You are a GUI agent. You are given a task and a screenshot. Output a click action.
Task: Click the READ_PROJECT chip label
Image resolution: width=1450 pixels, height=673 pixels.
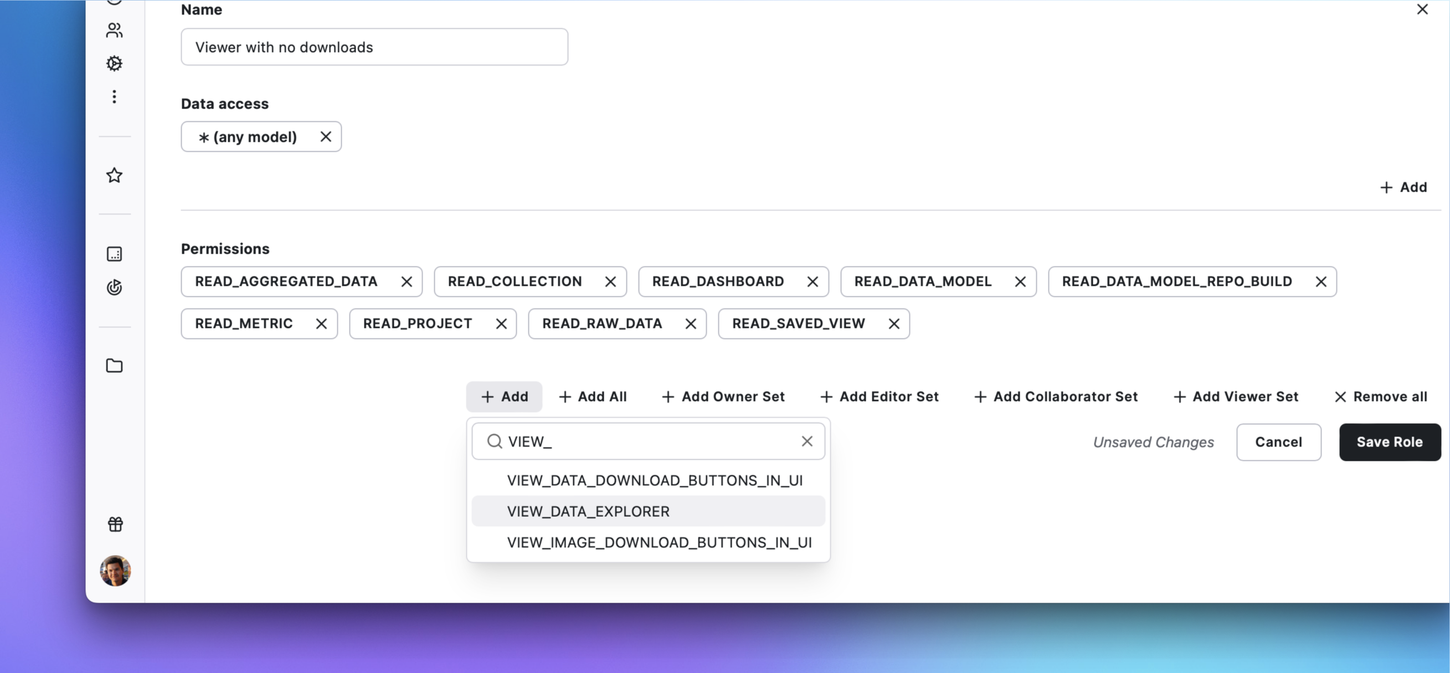(418, 323)
